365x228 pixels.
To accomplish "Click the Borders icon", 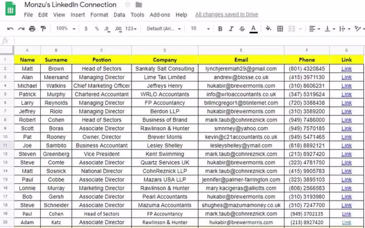I will pos(280,29).
